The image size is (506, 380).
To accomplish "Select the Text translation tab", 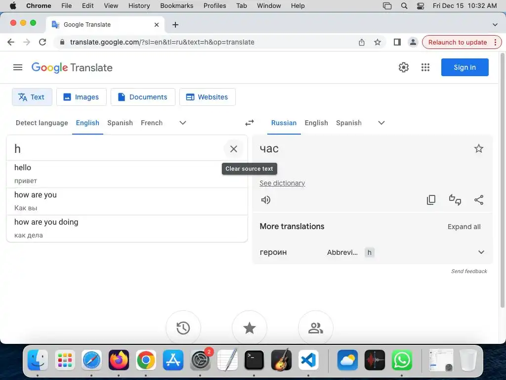I will [x=32, y=97].
